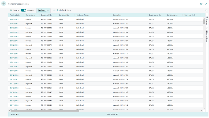Click description Invoice S-INV102197

click(x=120, y=19)
